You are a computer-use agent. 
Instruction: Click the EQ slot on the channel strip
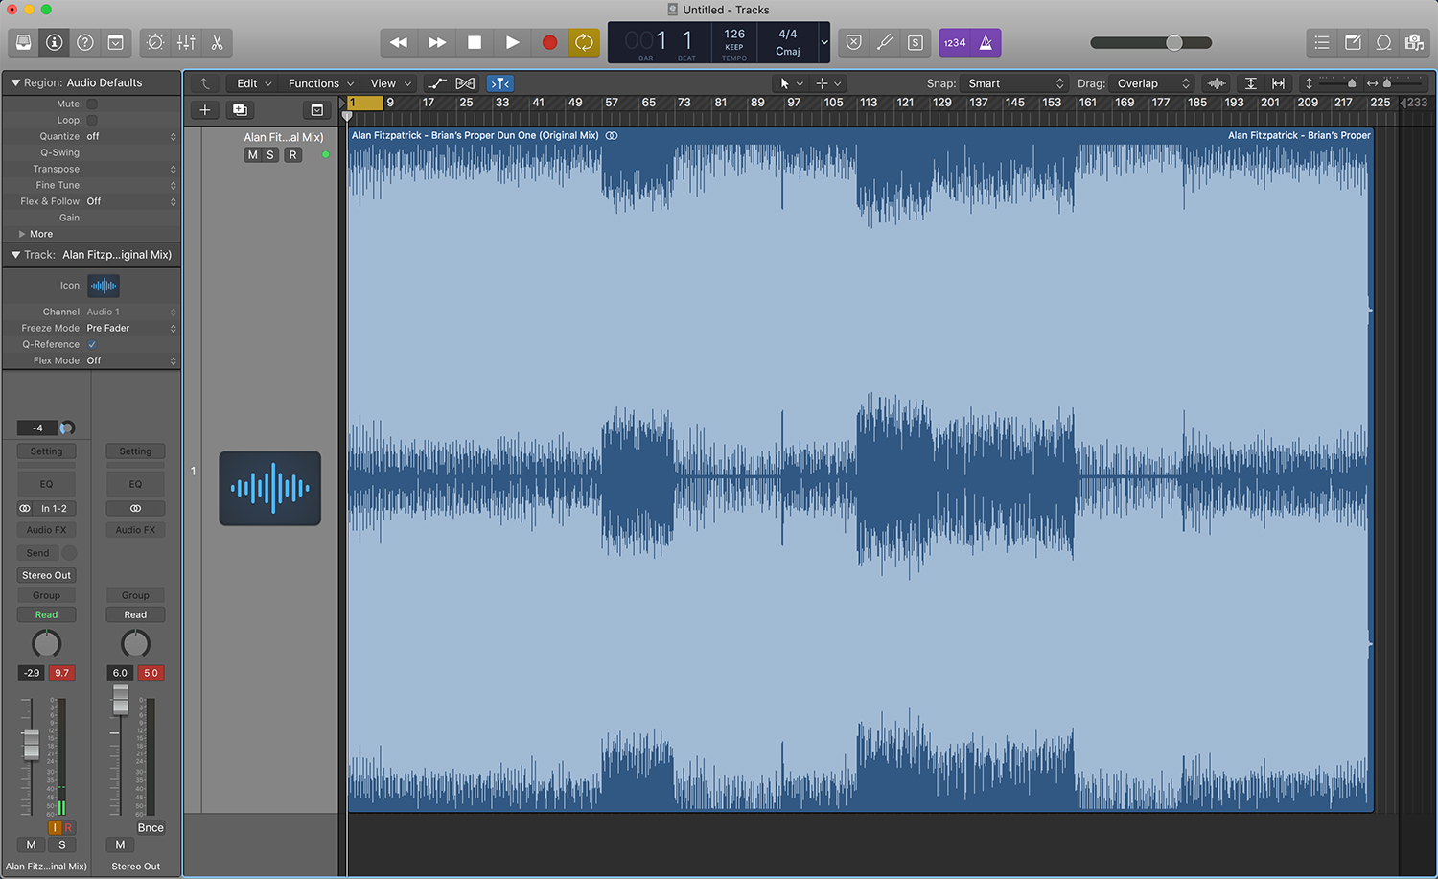45,484
